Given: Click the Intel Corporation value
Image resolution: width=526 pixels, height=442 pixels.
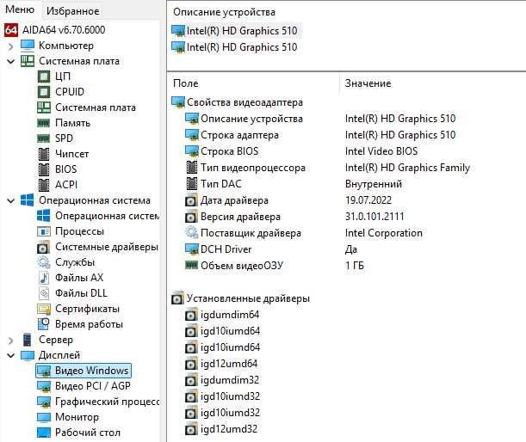Looking at the screenshot, I should coord(383,233).
